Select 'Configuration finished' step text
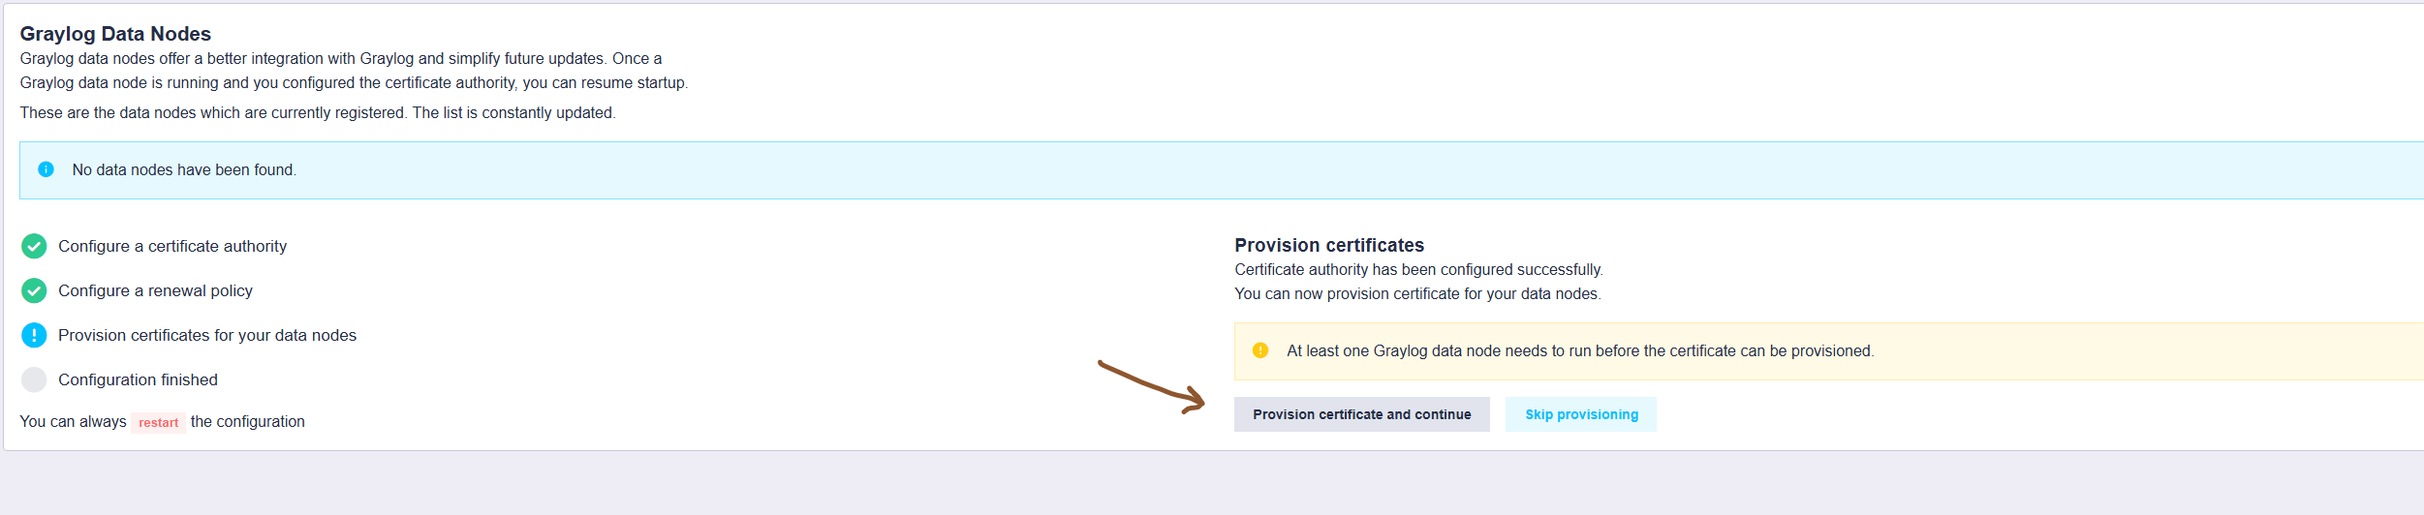The height and width of the screenshot is (515, 2424). [138, 380]
